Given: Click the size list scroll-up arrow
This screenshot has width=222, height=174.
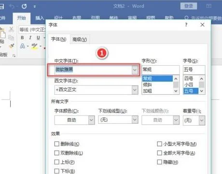Looking at the screenshot, I should point(202,79).
